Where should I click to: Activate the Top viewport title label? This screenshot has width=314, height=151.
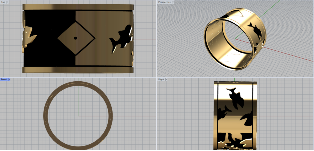[3, 2]
